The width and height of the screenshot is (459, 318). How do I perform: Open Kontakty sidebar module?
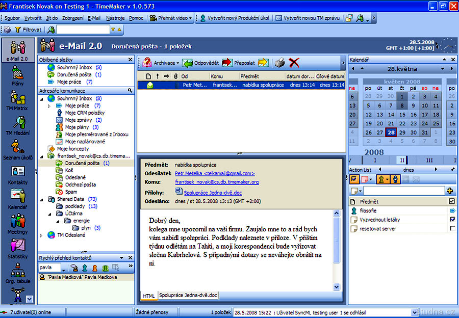pos(17,175)
